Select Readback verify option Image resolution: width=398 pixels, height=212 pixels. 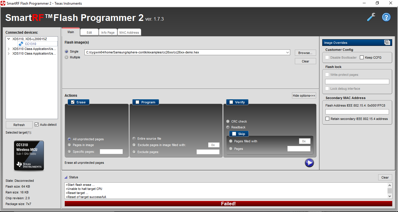pyautogui.click(x=228, y=127)
